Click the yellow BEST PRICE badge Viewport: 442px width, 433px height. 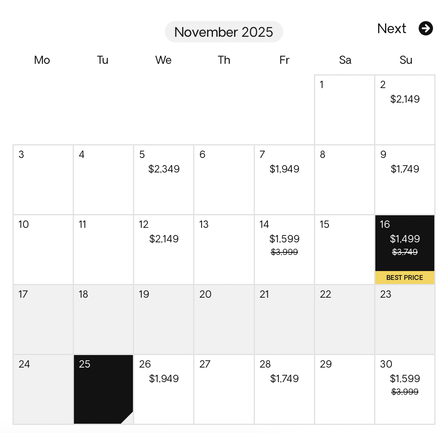tap(405, 277)
